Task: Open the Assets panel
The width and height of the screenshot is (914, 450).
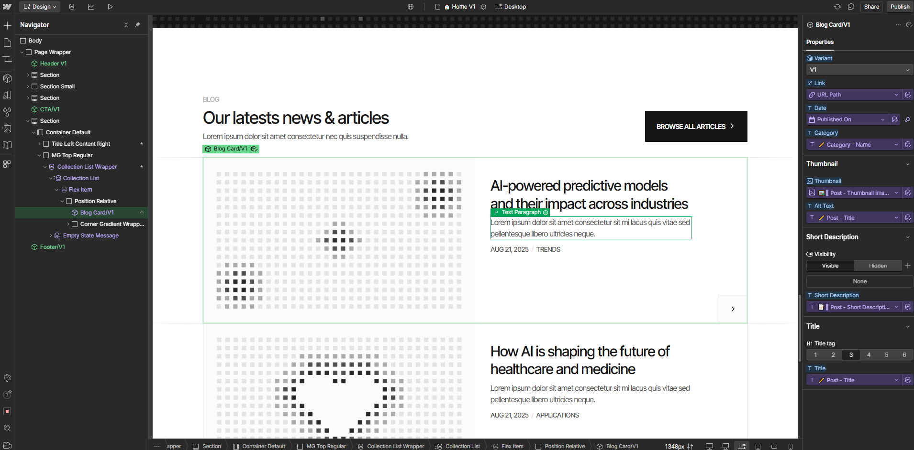Action: pyautogui.click(x=7, y=129)
